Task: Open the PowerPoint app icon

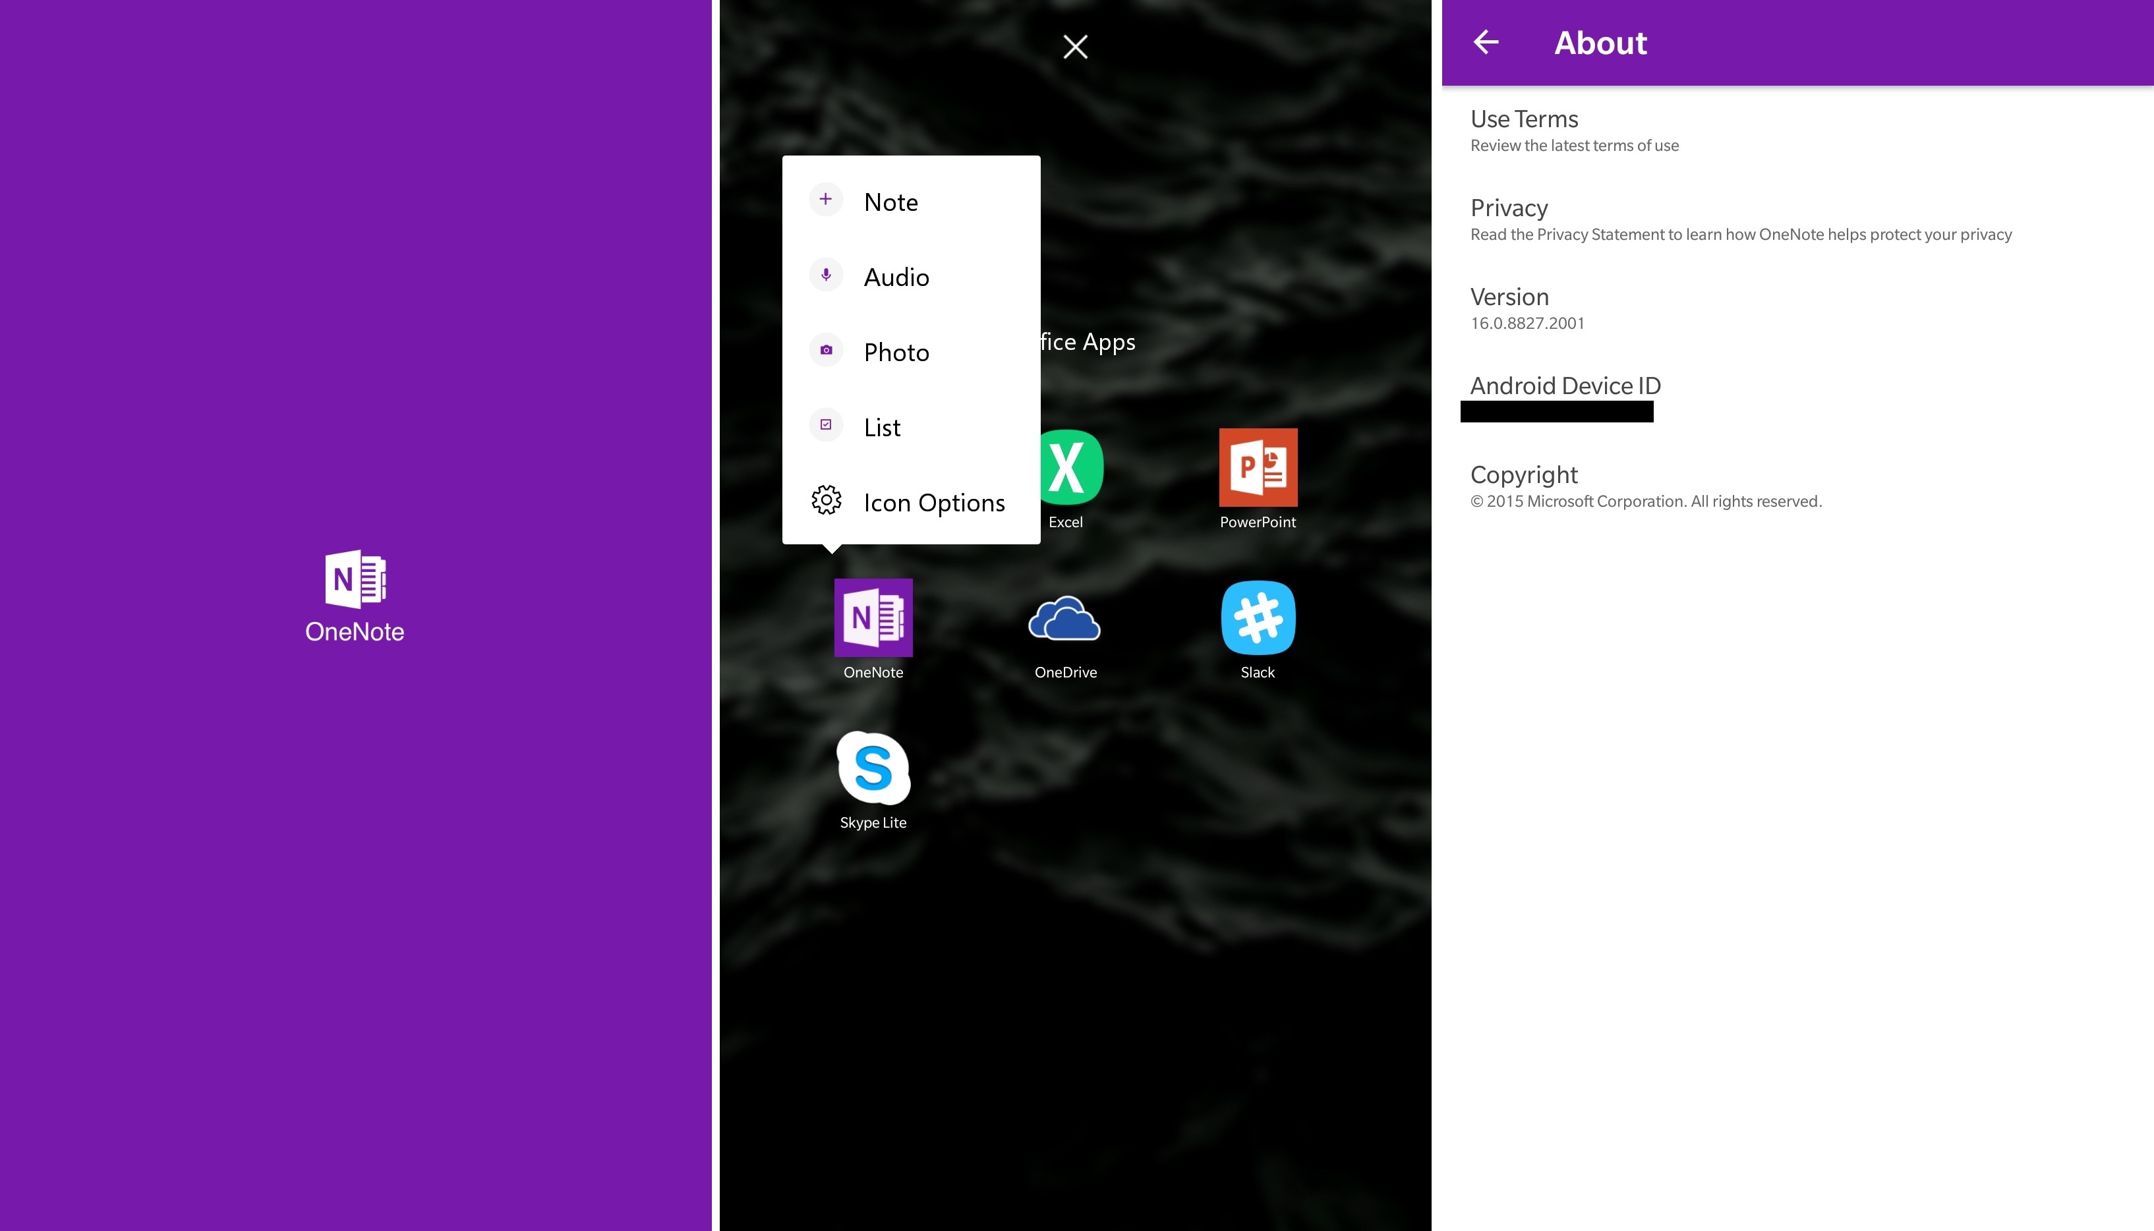Action: click(1258, 467)
